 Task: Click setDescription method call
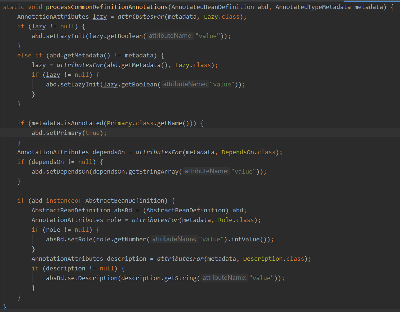93,278
